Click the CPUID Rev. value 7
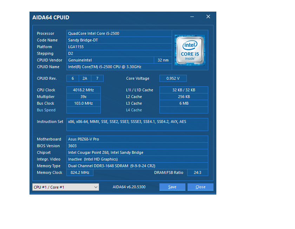This screenshot has height=229, width=295. click(97, 78)
